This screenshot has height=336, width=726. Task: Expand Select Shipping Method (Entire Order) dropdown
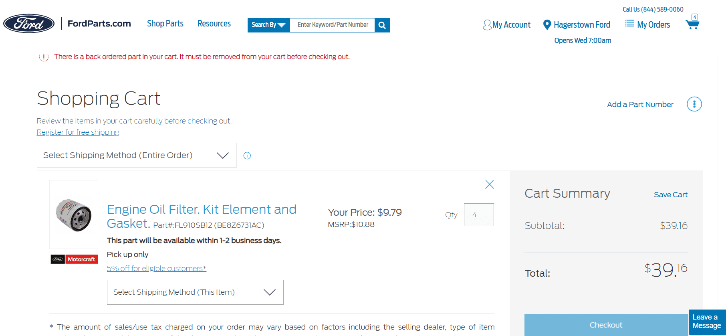click(136, 156)
